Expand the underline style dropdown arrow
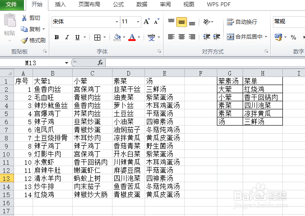Viewport: 305px width, 216px height. pyautogui.click(x=84, y=37)
